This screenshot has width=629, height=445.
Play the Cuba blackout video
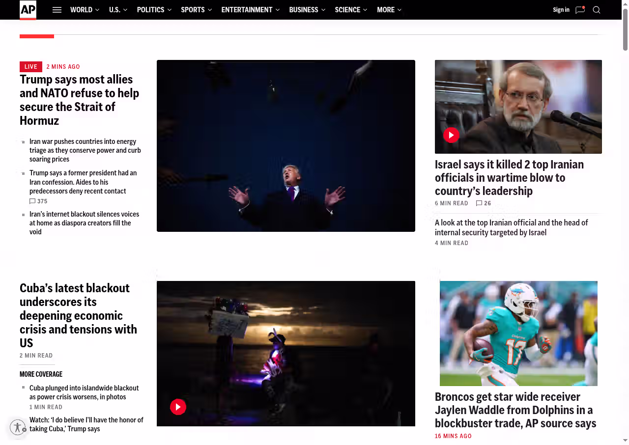click(x=178, y=407)
